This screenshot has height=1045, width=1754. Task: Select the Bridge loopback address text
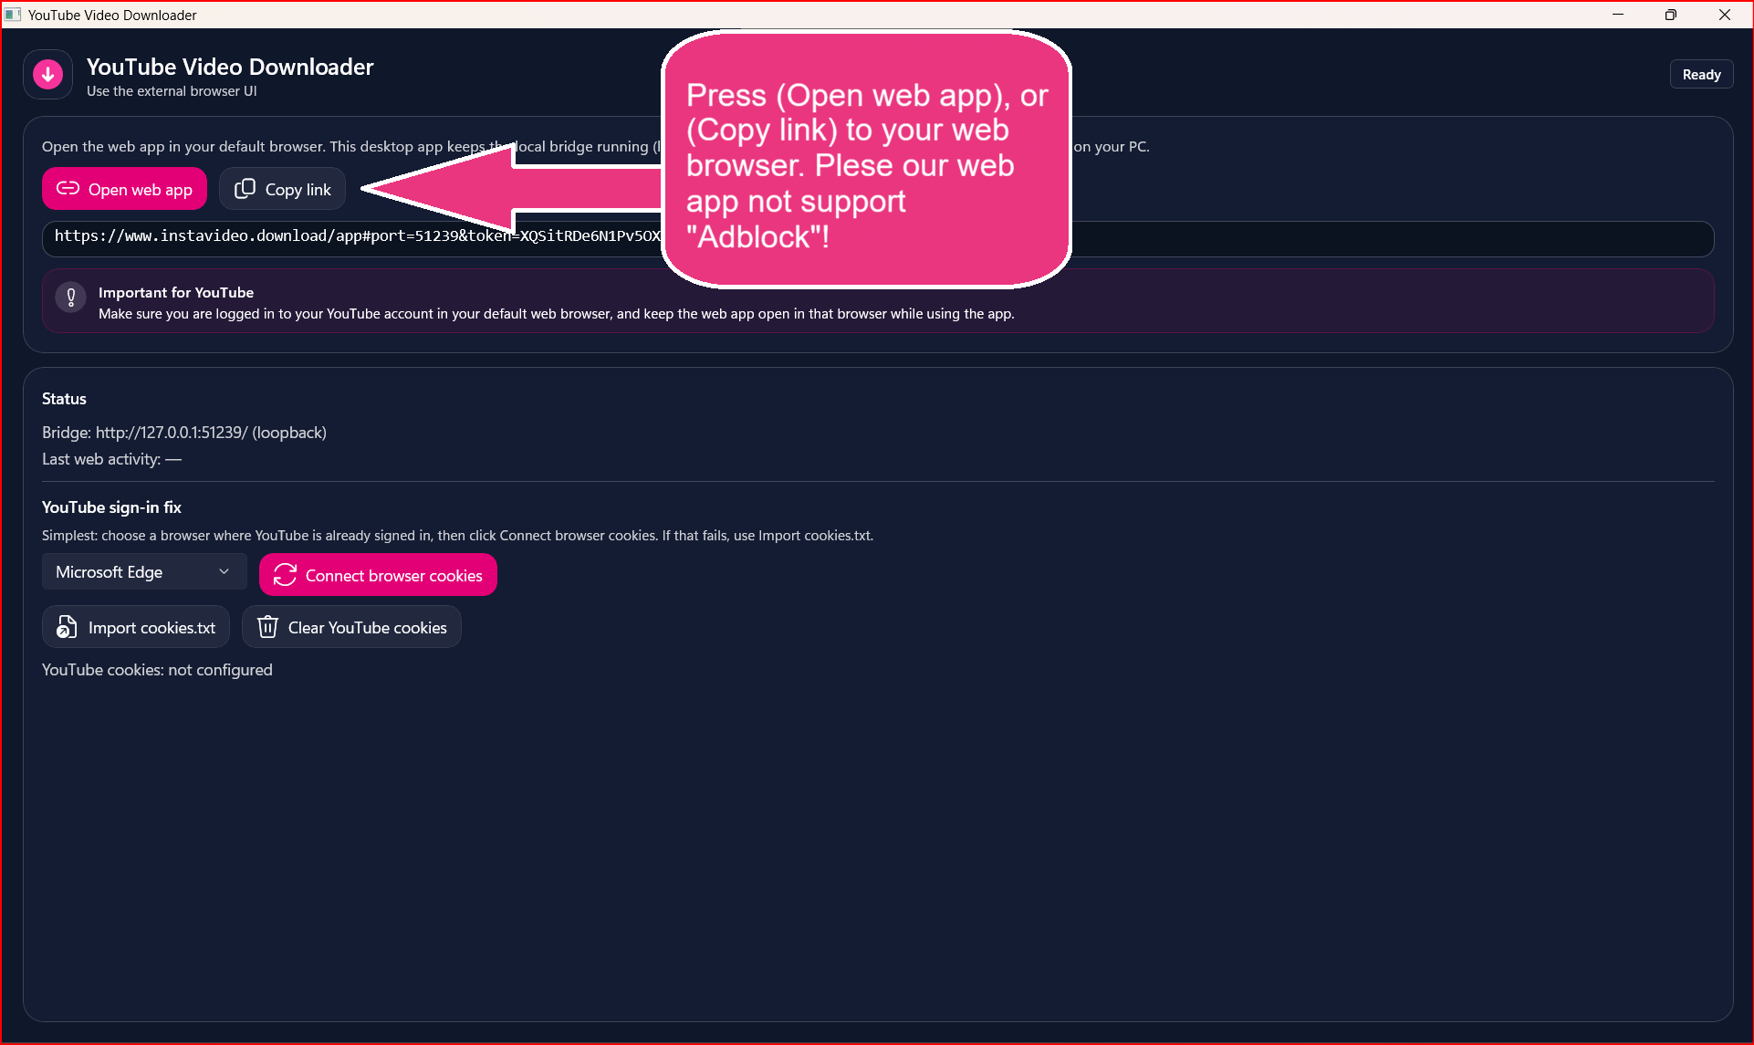pos(184,433)
